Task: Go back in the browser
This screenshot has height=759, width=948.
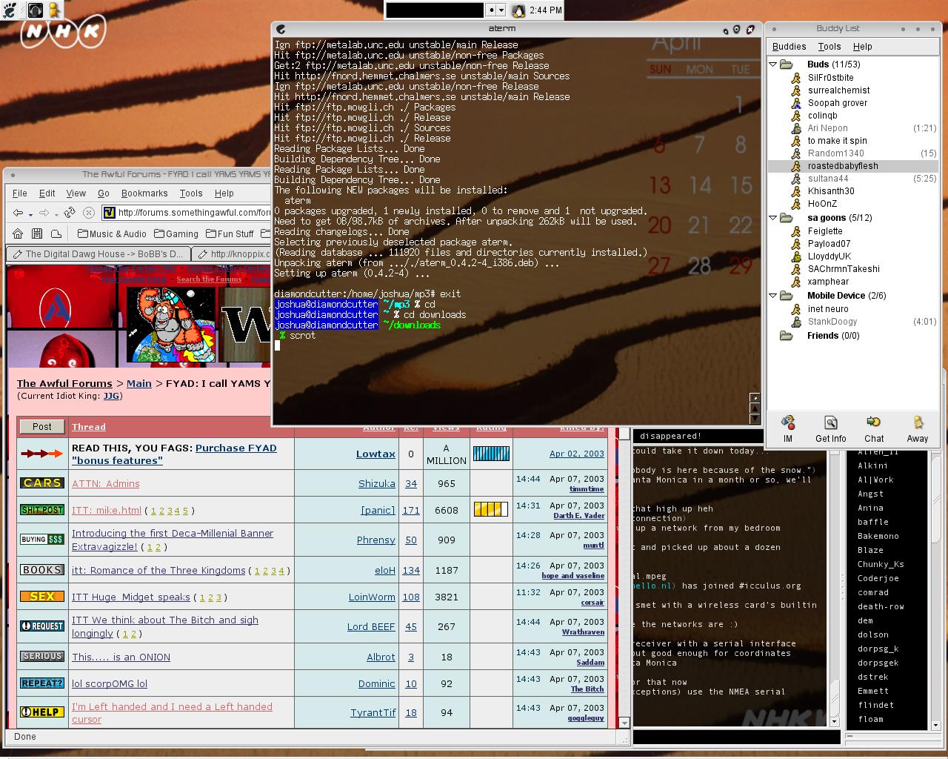Action: [18, 213]
